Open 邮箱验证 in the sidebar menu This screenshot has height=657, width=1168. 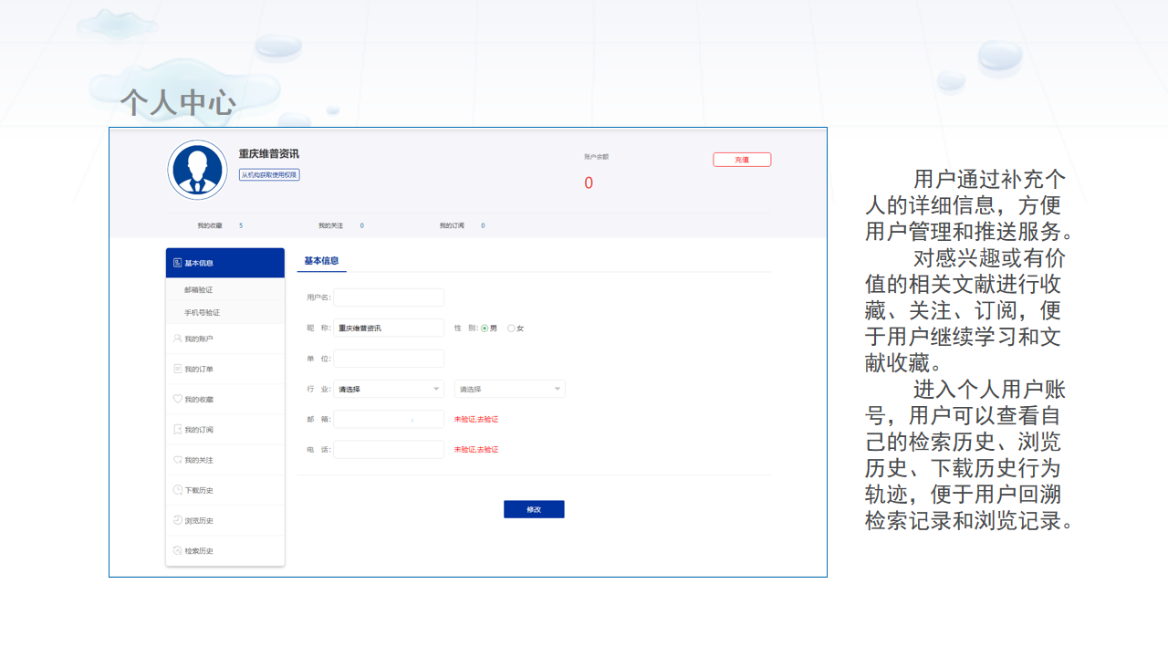point(199,290)
